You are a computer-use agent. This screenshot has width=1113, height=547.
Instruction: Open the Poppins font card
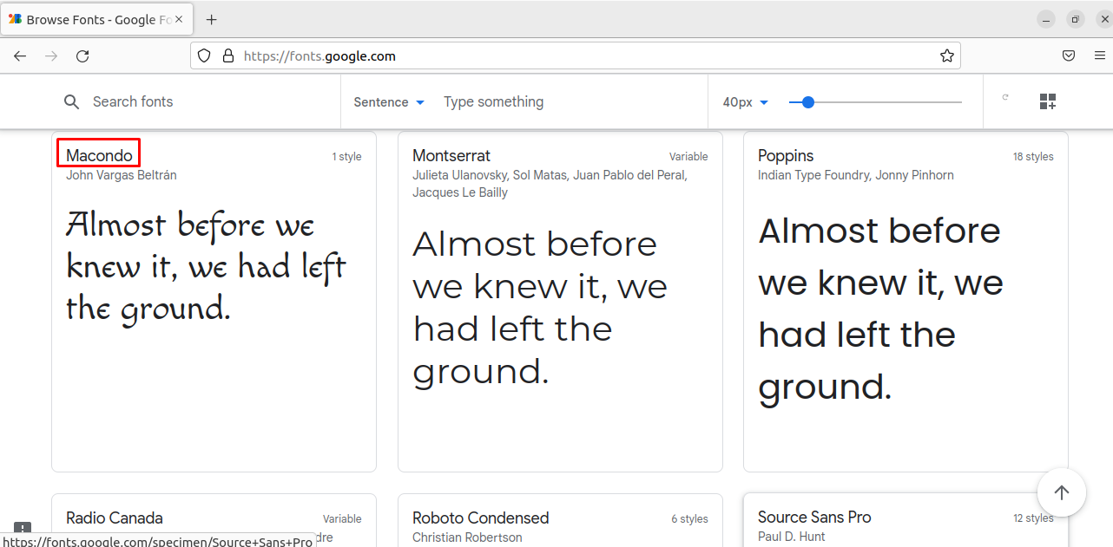[x=785, y=155]
